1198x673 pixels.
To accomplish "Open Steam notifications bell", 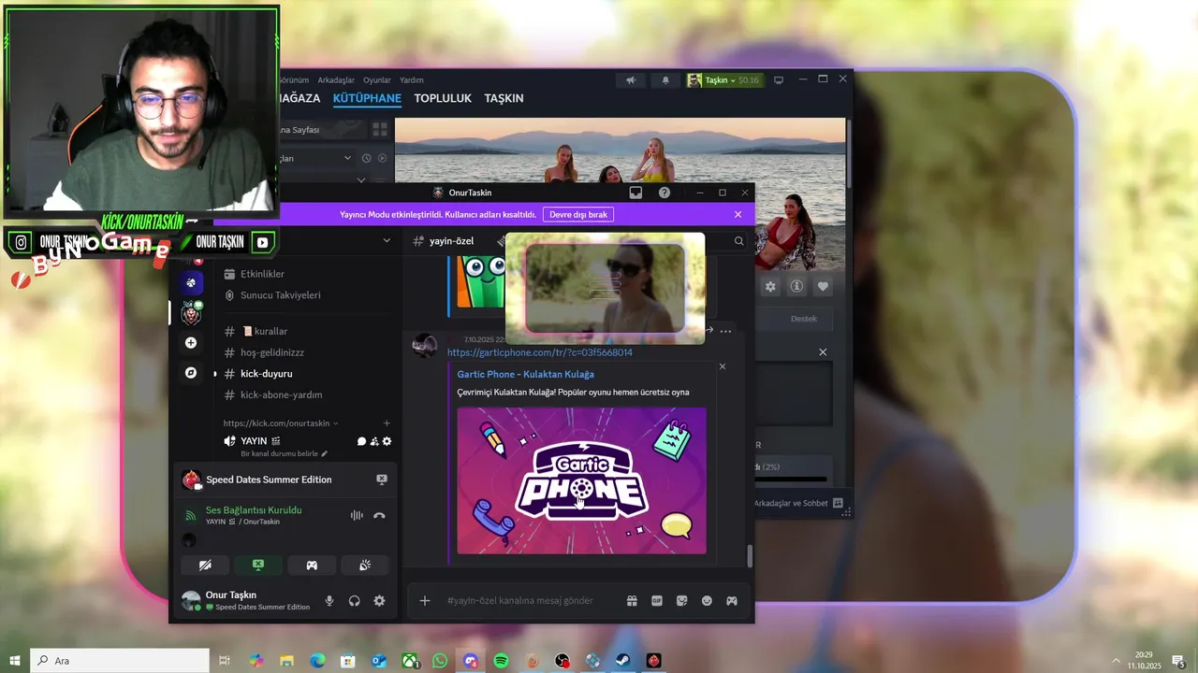I will click(665, 80).
